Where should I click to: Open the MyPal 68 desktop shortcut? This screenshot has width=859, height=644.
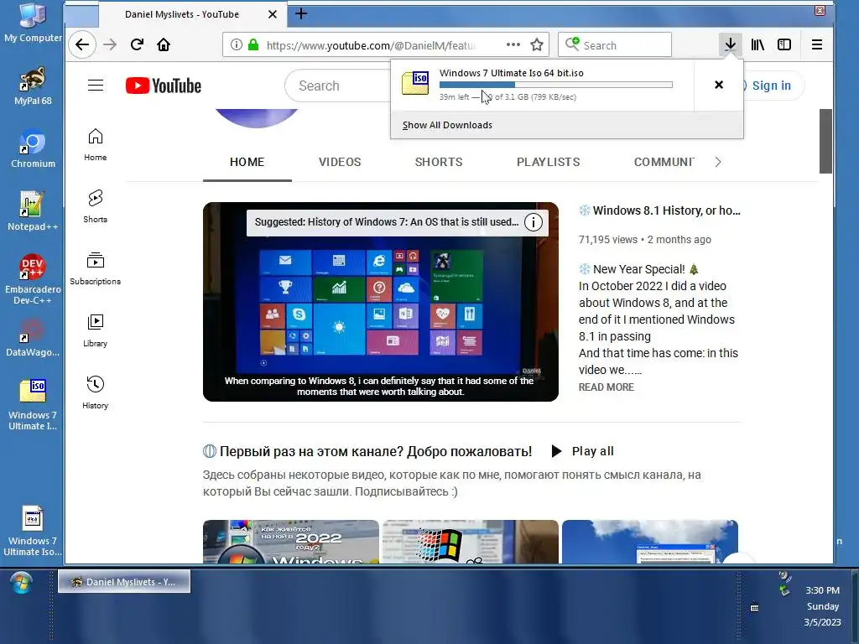point(33,86)
